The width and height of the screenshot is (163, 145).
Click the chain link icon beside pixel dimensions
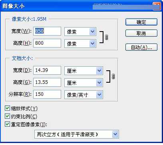[x=107, y=37]
